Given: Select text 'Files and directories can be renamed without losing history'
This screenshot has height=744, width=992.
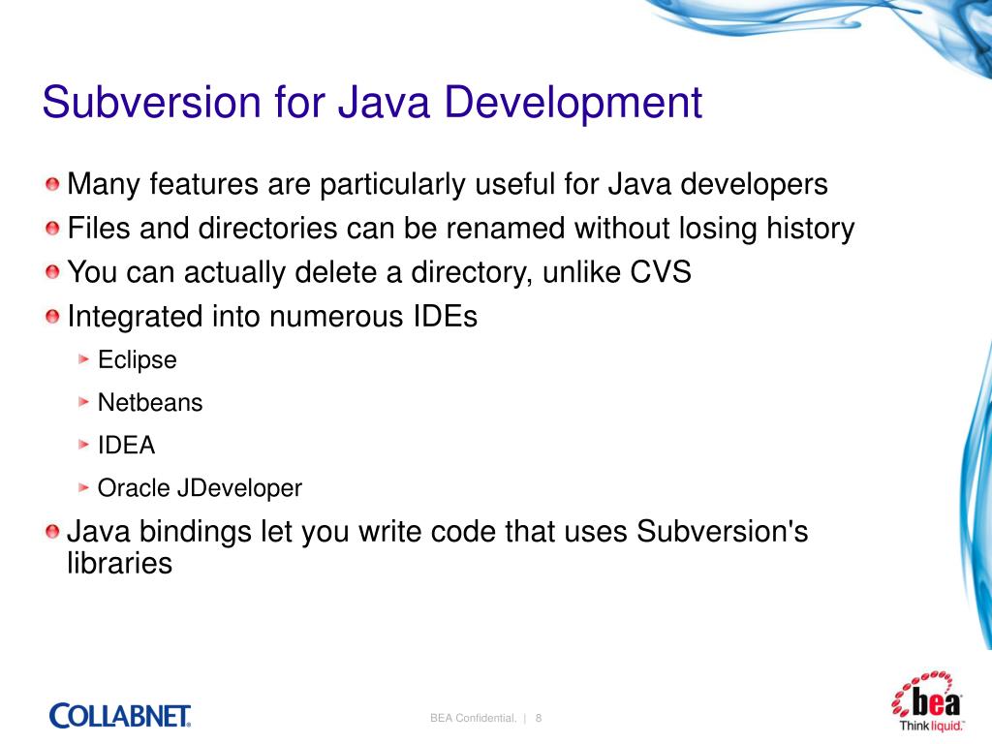Looking at the screenshot, I should [460, 229].
